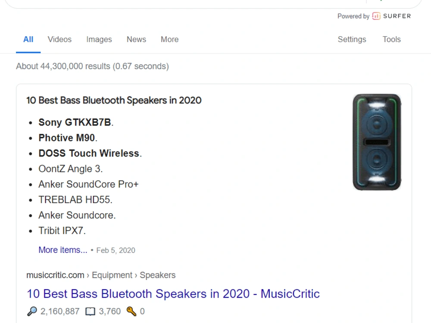The height and width of the screenshot is (323, 431).
Task: Open the News tab
Action: coord(136,40)
